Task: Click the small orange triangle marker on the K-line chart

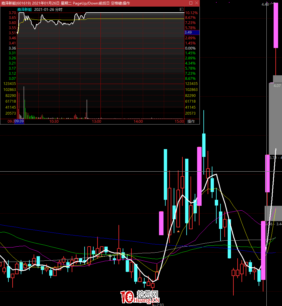Action: [x=178, y=231]
